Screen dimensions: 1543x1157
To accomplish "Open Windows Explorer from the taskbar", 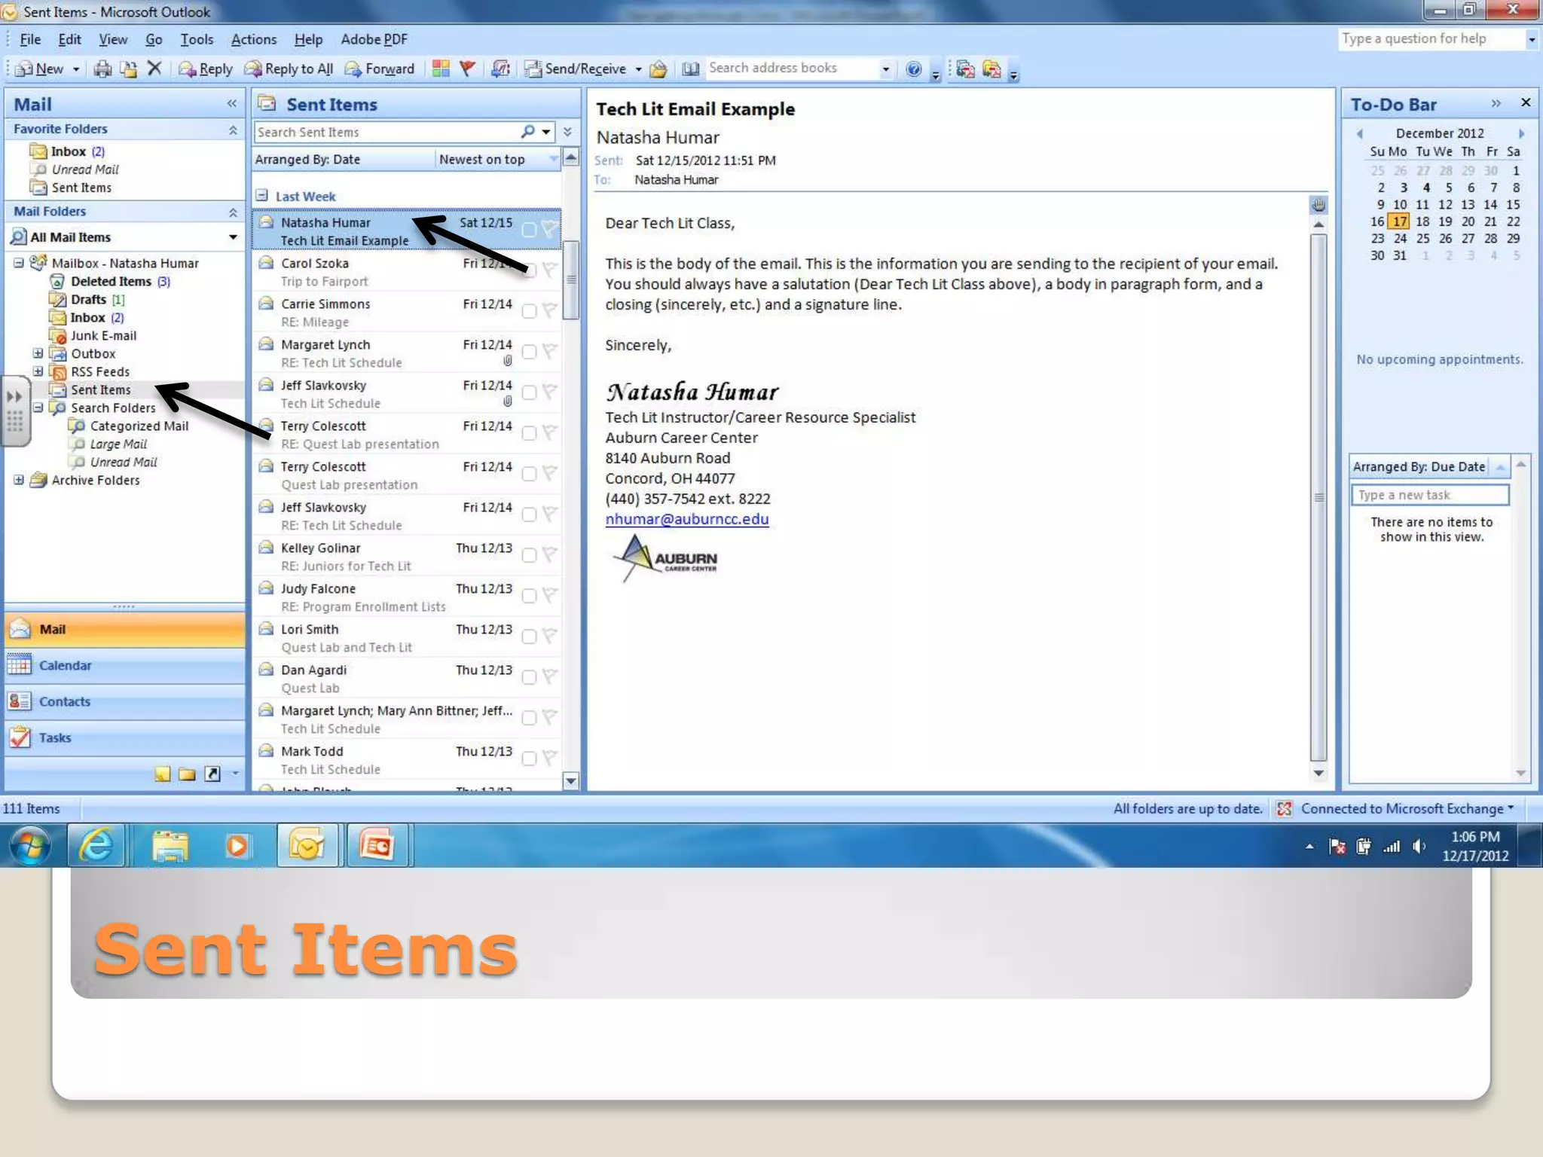I will tap(170, 845).
